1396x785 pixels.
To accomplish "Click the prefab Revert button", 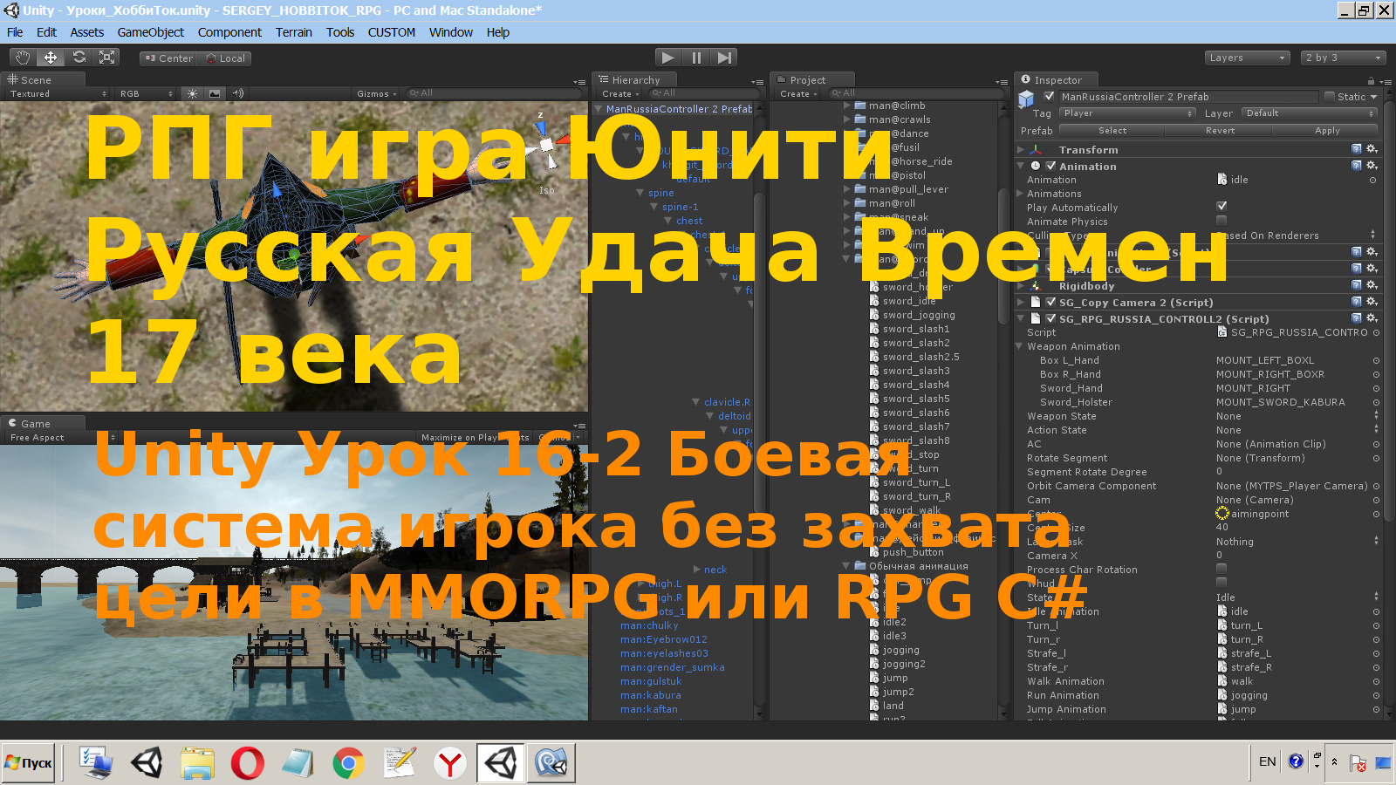I will (1220, 131).
